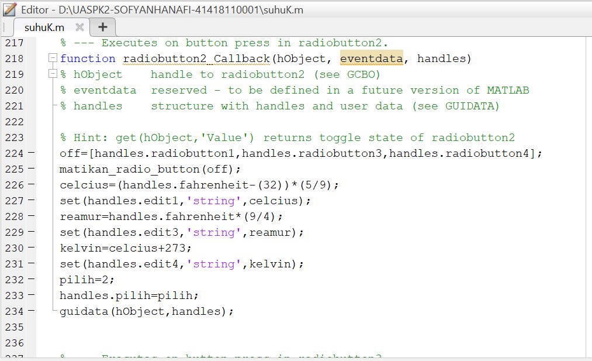Click line number 217

[x=19, y=42]
